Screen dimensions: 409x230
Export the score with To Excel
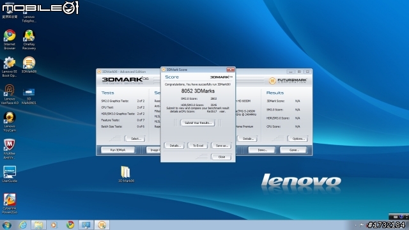click(197, 146)
